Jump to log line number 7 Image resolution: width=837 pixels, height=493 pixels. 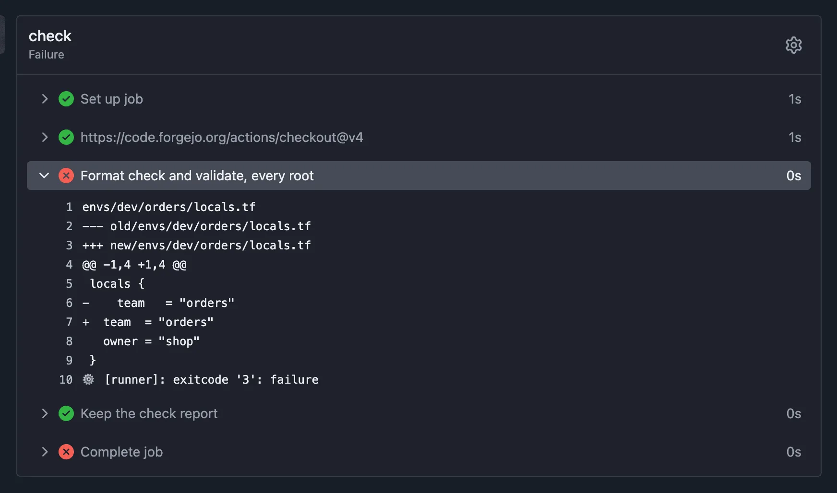(x=69, y=322)
